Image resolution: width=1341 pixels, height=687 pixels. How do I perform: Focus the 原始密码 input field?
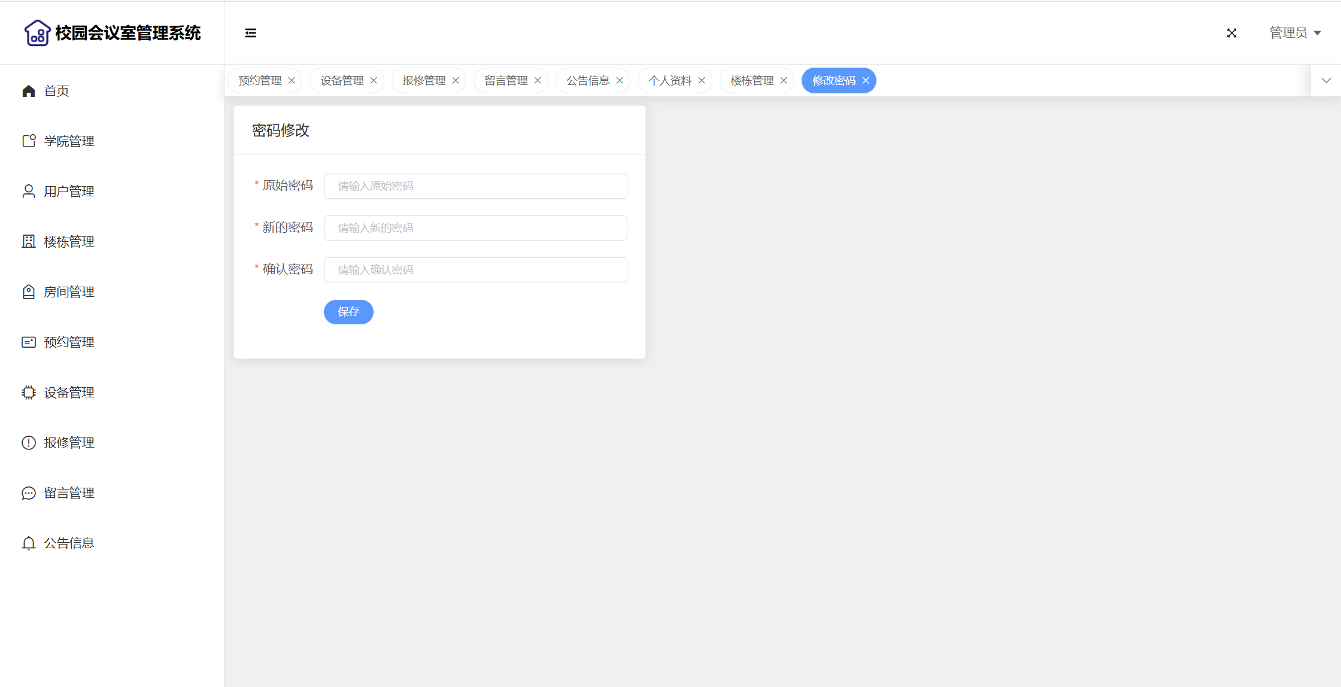point(475,186)
